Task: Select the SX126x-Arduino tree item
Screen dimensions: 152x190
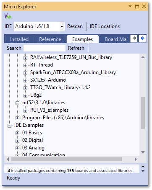Action: click(48, 80)
